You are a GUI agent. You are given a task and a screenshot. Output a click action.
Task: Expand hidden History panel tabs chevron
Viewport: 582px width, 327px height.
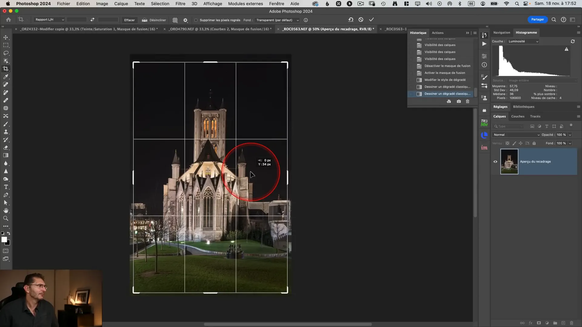pyautogui.click(x=467, y=33)
